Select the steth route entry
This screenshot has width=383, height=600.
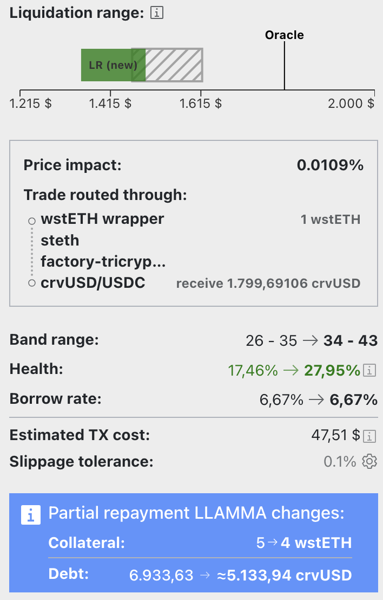point(60,241)
